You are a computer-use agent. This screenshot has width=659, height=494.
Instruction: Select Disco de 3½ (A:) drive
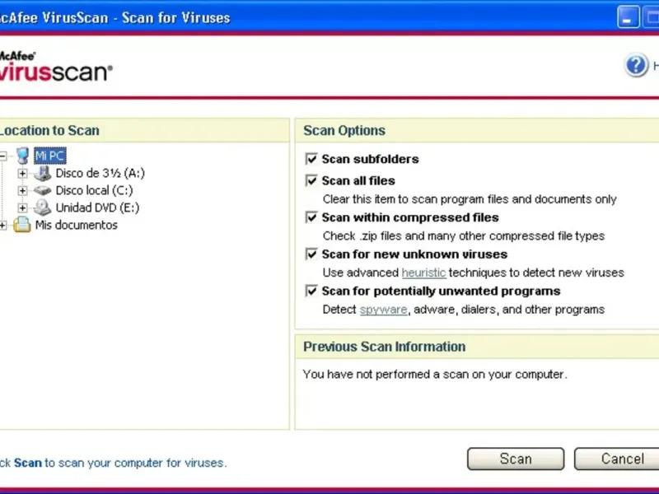(100, 173)
